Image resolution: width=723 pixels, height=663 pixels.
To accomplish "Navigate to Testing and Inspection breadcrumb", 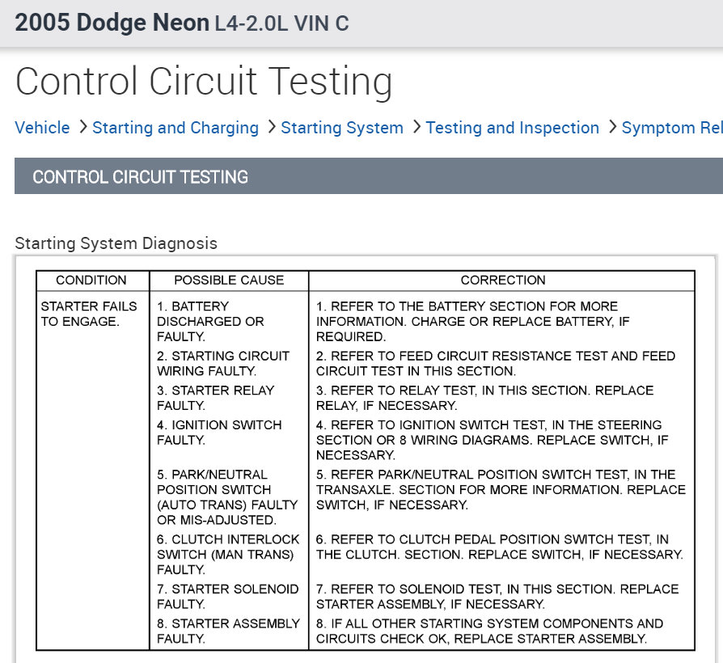I will (513, 128).
